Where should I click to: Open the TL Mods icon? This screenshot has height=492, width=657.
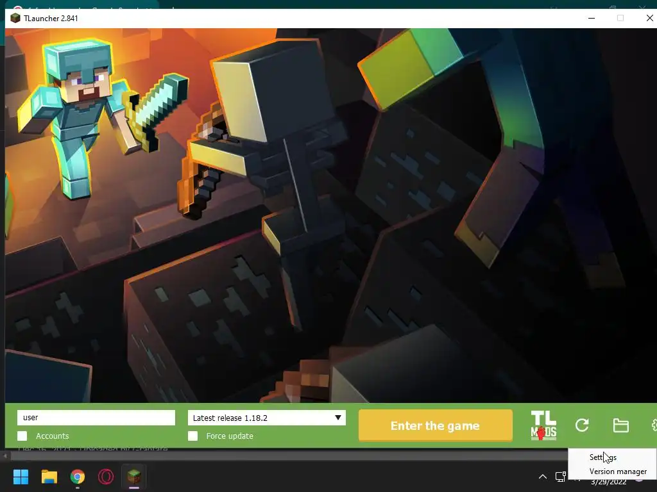coord(543,425)
